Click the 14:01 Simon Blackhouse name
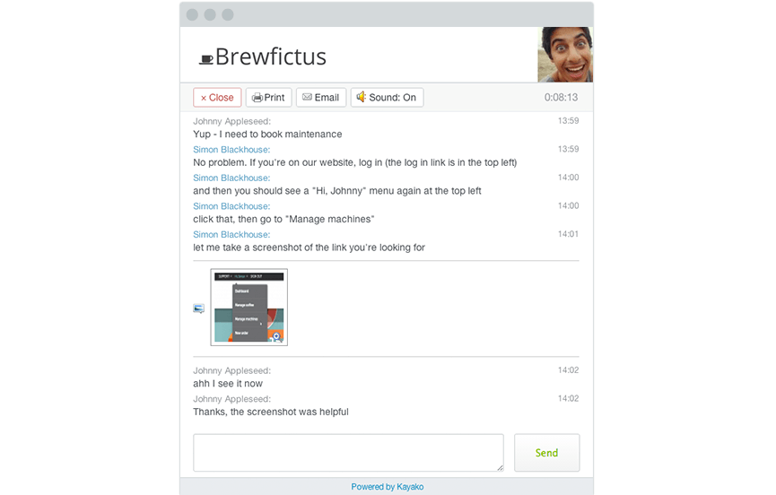This screenshot has height=495, width=776. [x=231, y=234]
